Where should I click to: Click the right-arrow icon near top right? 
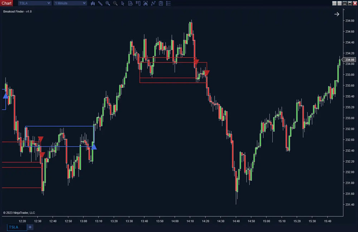tap(337, 14)
